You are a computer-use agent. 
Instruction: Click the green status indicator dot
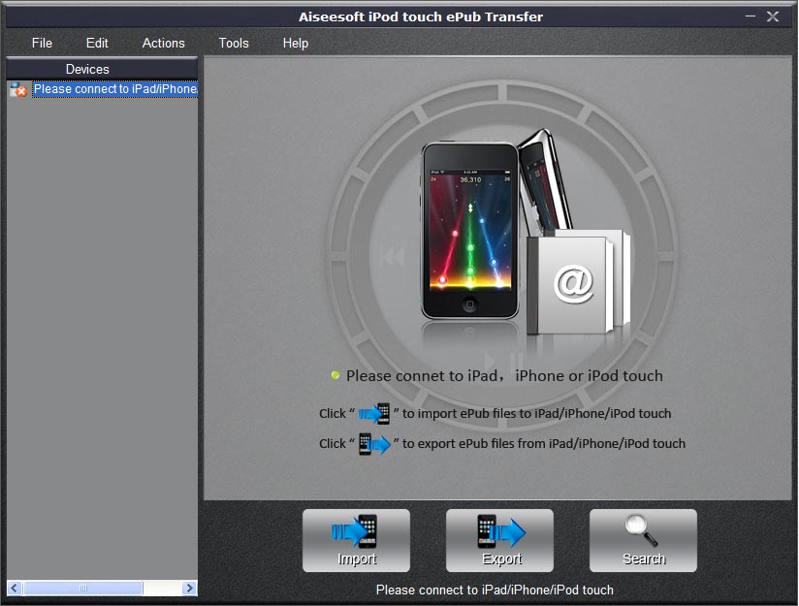(x=335, y=375)
